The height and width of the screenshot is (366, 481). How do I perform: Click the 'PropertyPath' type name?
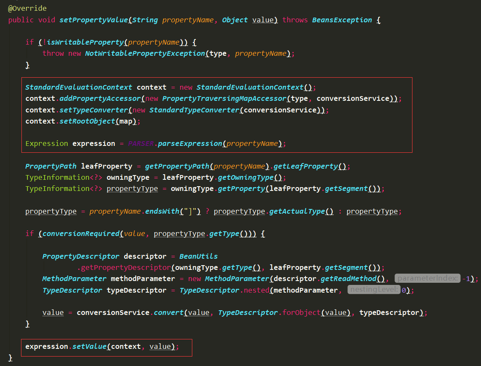click(x=51, y=166)
